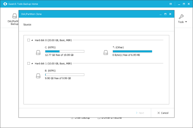Click the C: partition usage bar

click(x=65, y=51)
